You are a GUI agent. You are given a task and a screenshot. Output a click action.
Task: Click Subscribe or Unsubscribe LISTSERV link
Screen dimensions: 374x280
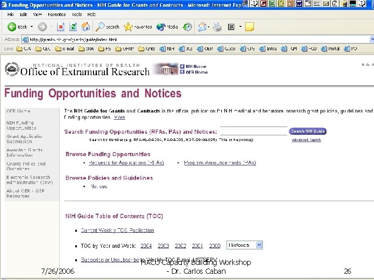pos(110,260)
